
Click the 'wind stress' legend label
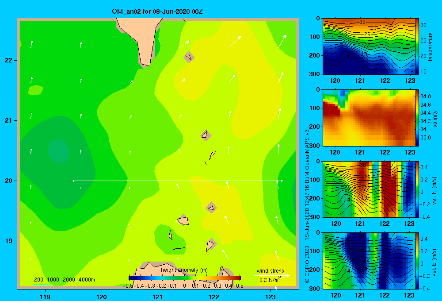[270, 270]
